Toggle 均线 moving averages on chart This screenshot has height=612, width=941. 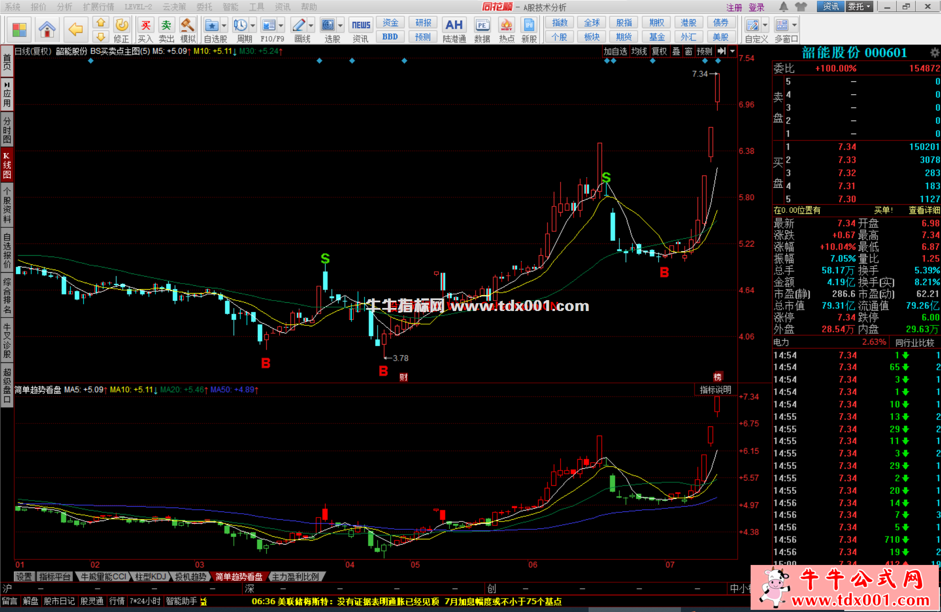pos(639,51)
